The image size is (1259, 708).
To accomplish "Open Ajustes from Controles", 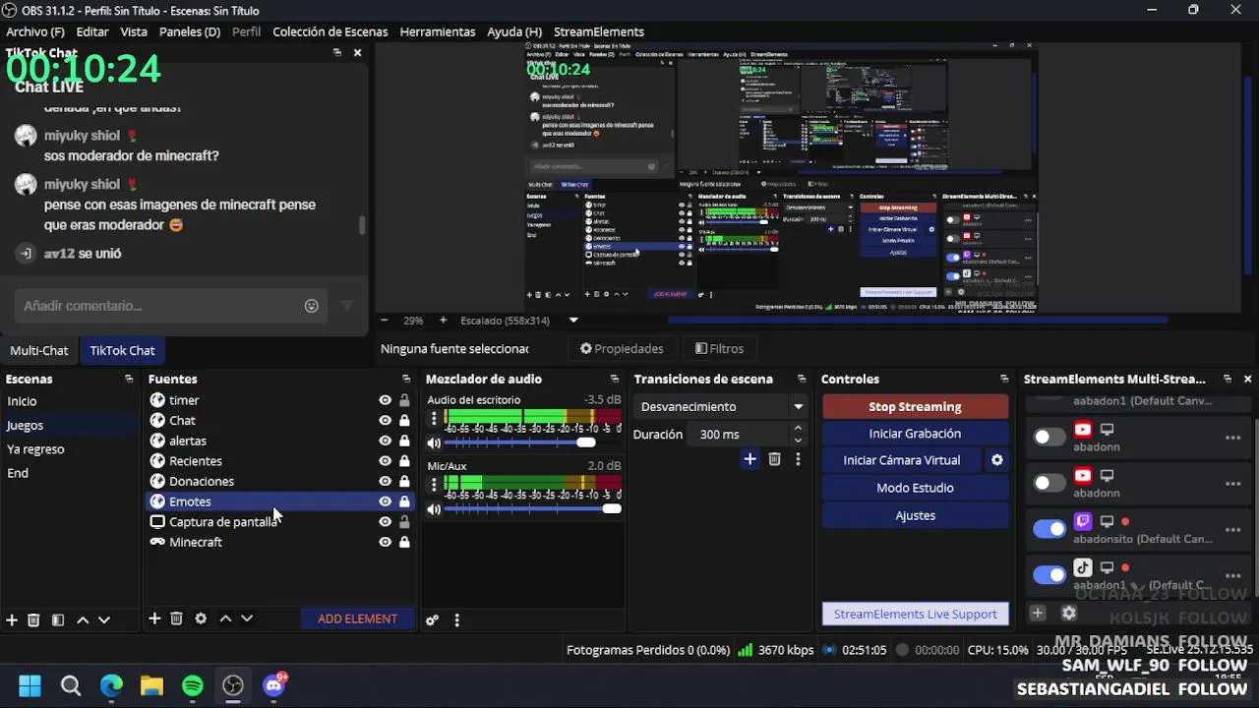I will [915, 515].
